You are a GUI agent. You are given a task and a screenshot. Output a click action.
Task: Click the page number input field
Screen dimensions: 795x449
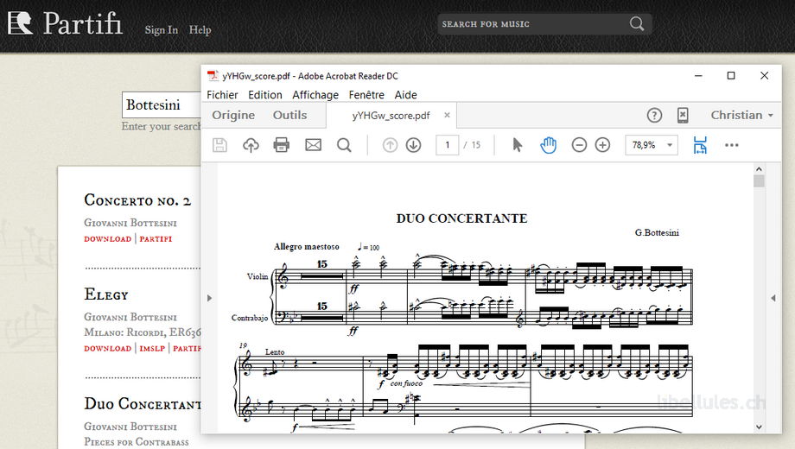click(x=448, y=145)
